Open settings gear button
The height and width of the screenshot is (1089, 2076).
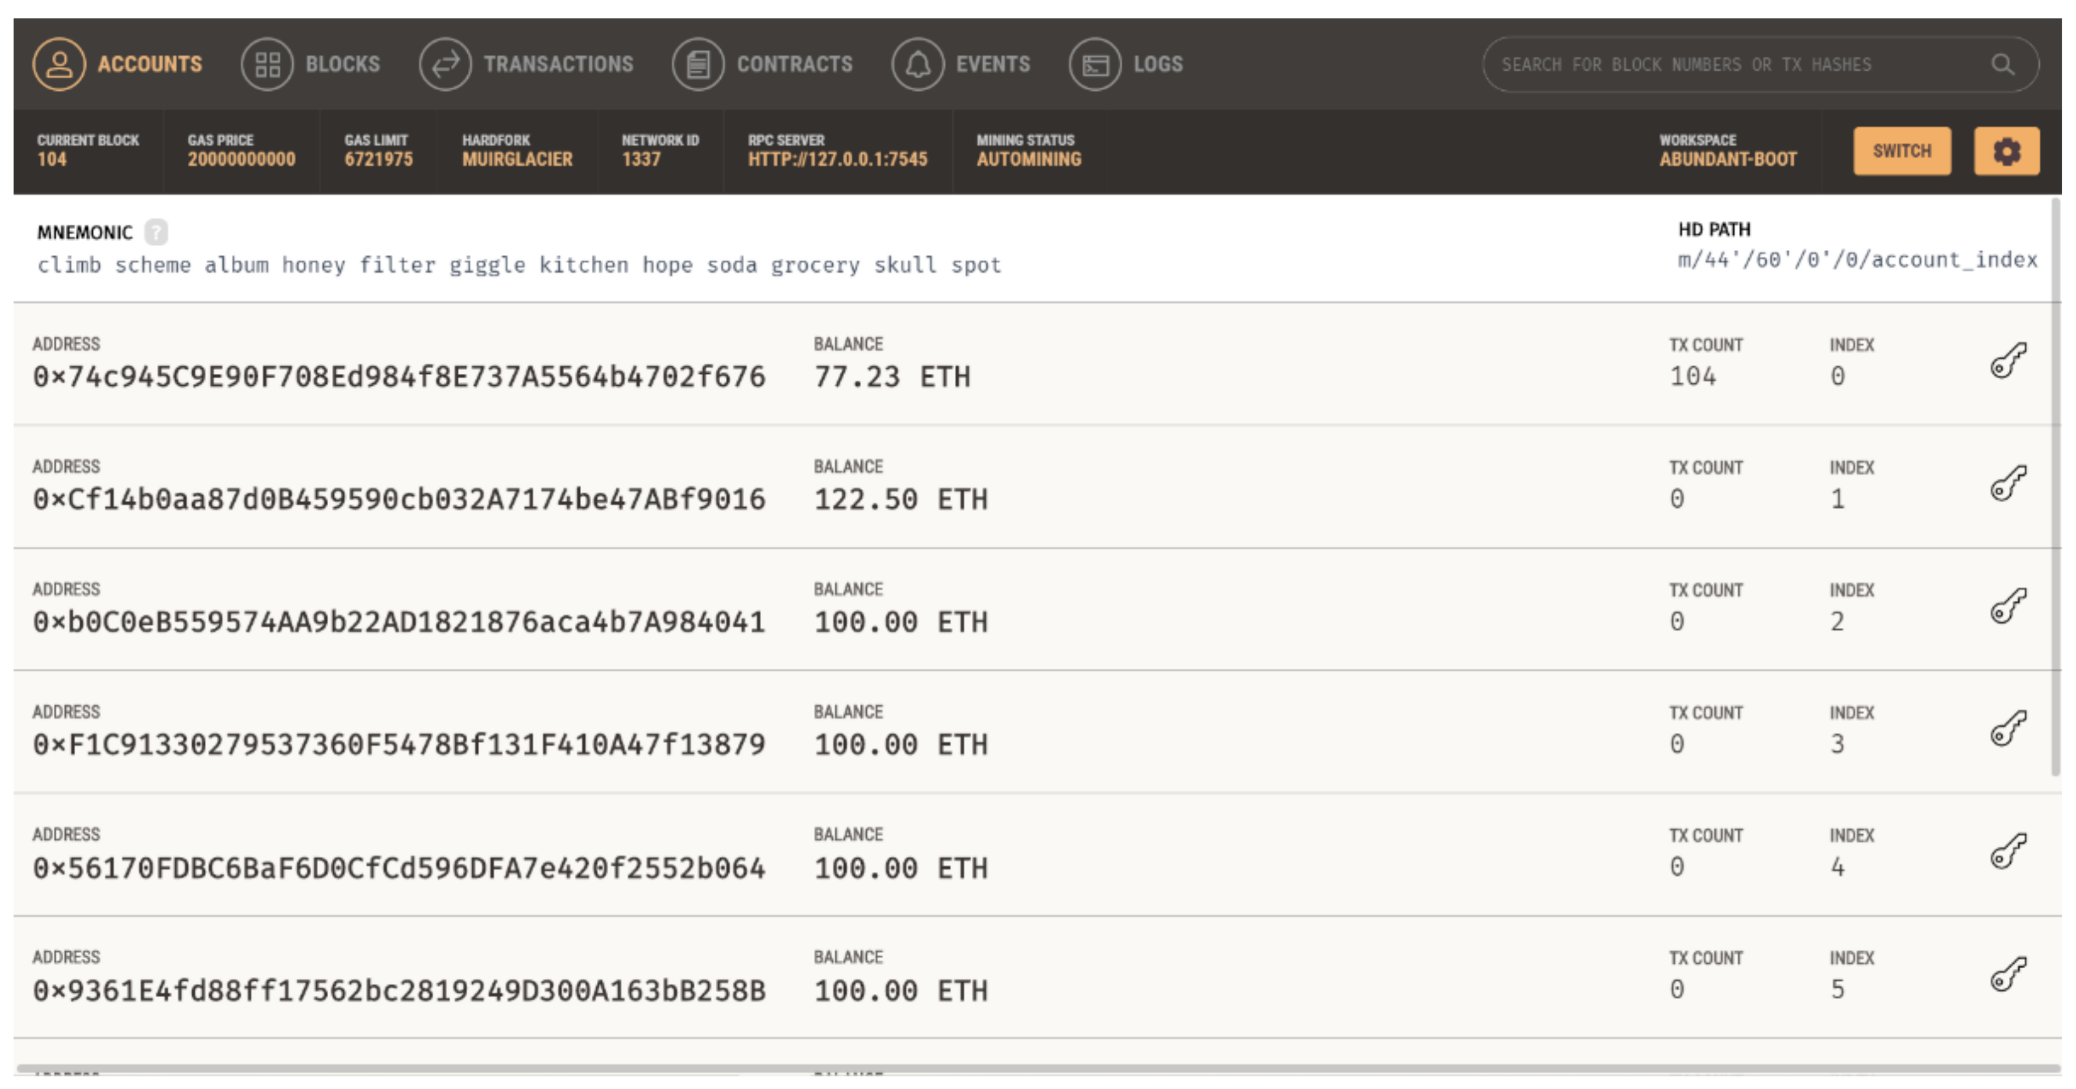(2006, 151)
